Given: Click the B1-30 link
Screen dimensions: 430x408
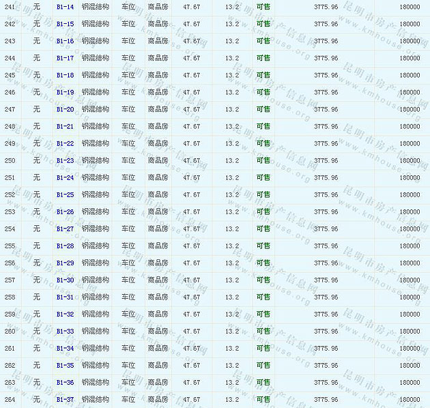Looking at the screenshot, I should [x=65, y=280].
